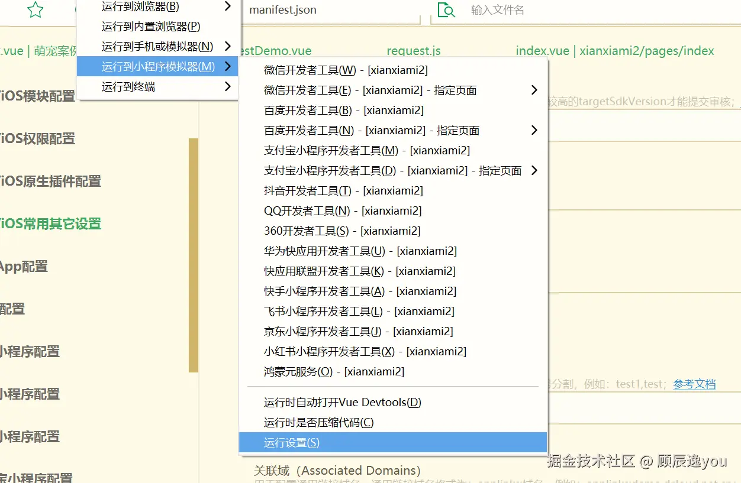
Task: Run in 快手小程序开发者工具(A)
Action: pos(393,291)
